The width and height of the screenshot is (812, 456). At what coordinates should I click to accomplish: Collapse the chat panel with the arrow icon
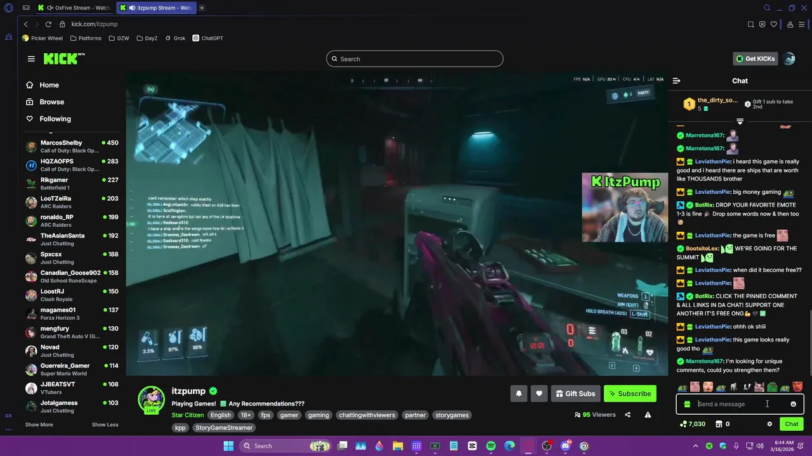click(676, 80)
